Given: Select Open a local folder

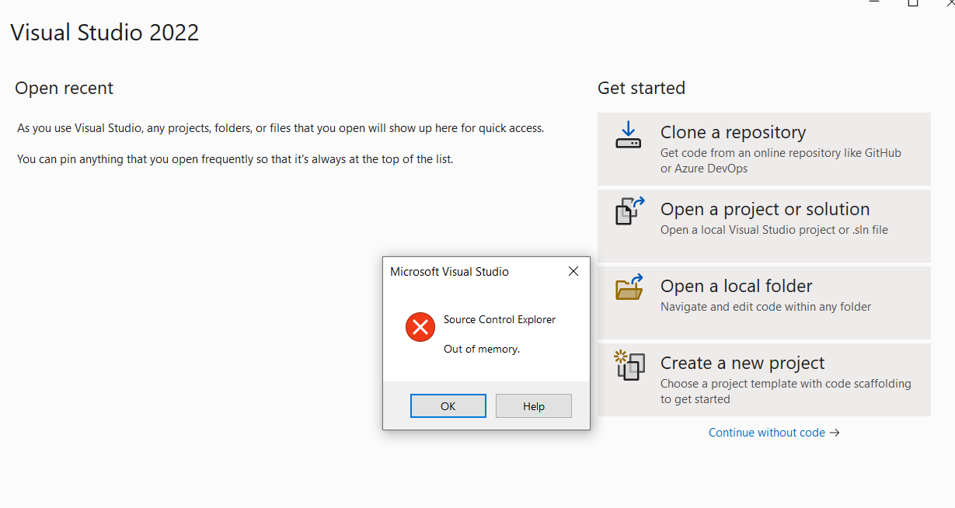Looking at the screenshot, I should 764,303.
